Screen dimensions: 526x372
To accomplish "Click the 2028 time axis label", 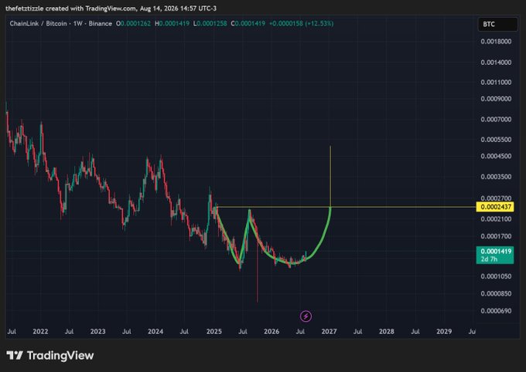I will [x=387, y=332].
